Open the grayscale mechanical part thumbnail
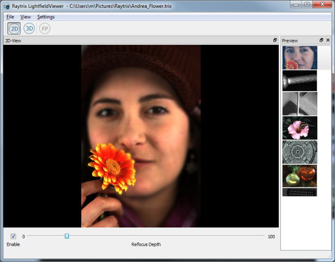Screen dimensions: 335x262 pos(300,103)
